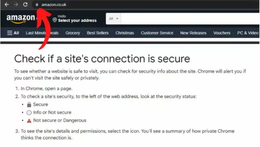Go to New Releases
260x147 pixels.
point(193,33)
